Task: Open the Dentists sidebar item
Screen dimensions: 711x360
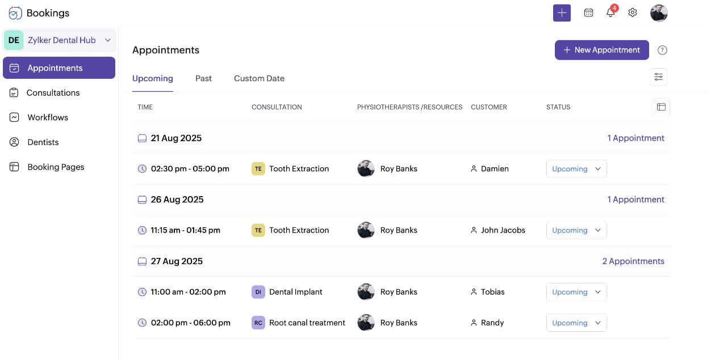Action: click(x=43, y=142)
